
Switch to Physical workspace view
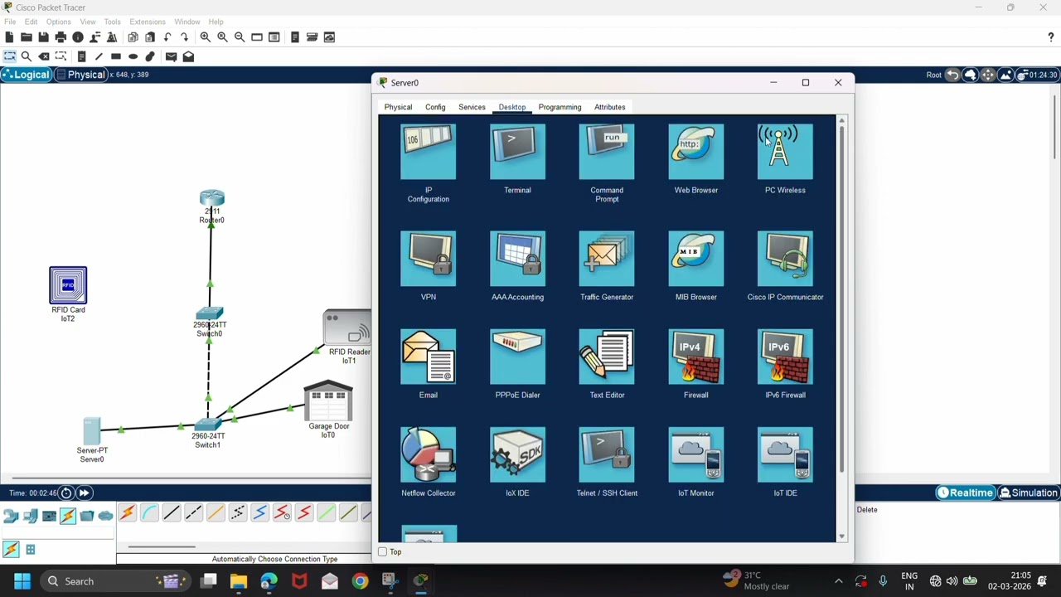pos(80,75)
